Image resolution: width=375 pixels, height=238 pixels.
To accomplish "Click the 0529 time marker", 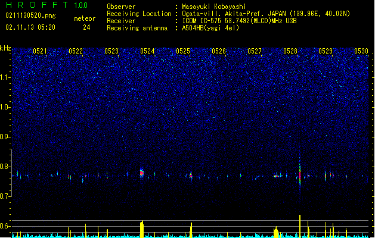I will 326,51.
